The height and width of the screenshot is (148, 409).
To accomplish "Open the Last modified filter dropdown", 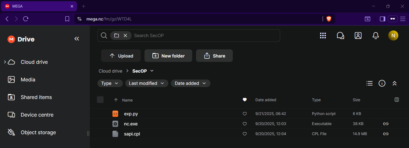I will click(146, 83).
